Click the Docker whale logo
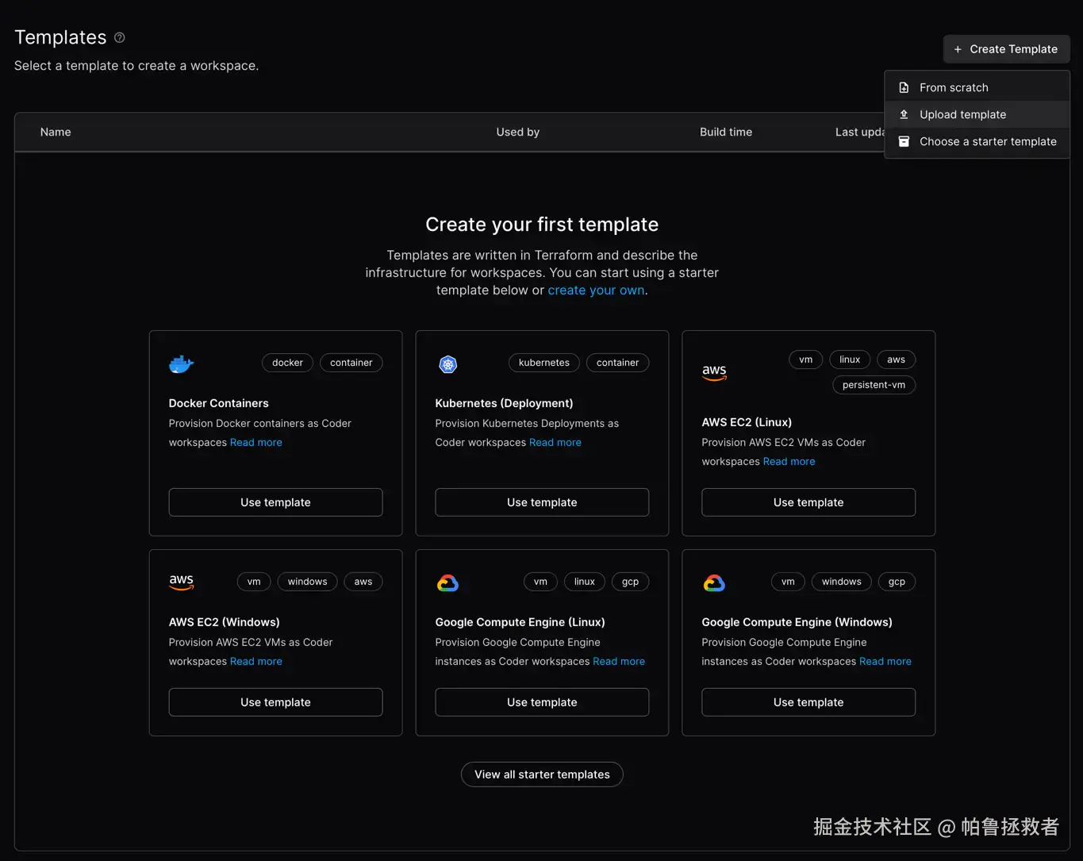The width and height of the screenshot is (1083, 861). coord(182,364)
